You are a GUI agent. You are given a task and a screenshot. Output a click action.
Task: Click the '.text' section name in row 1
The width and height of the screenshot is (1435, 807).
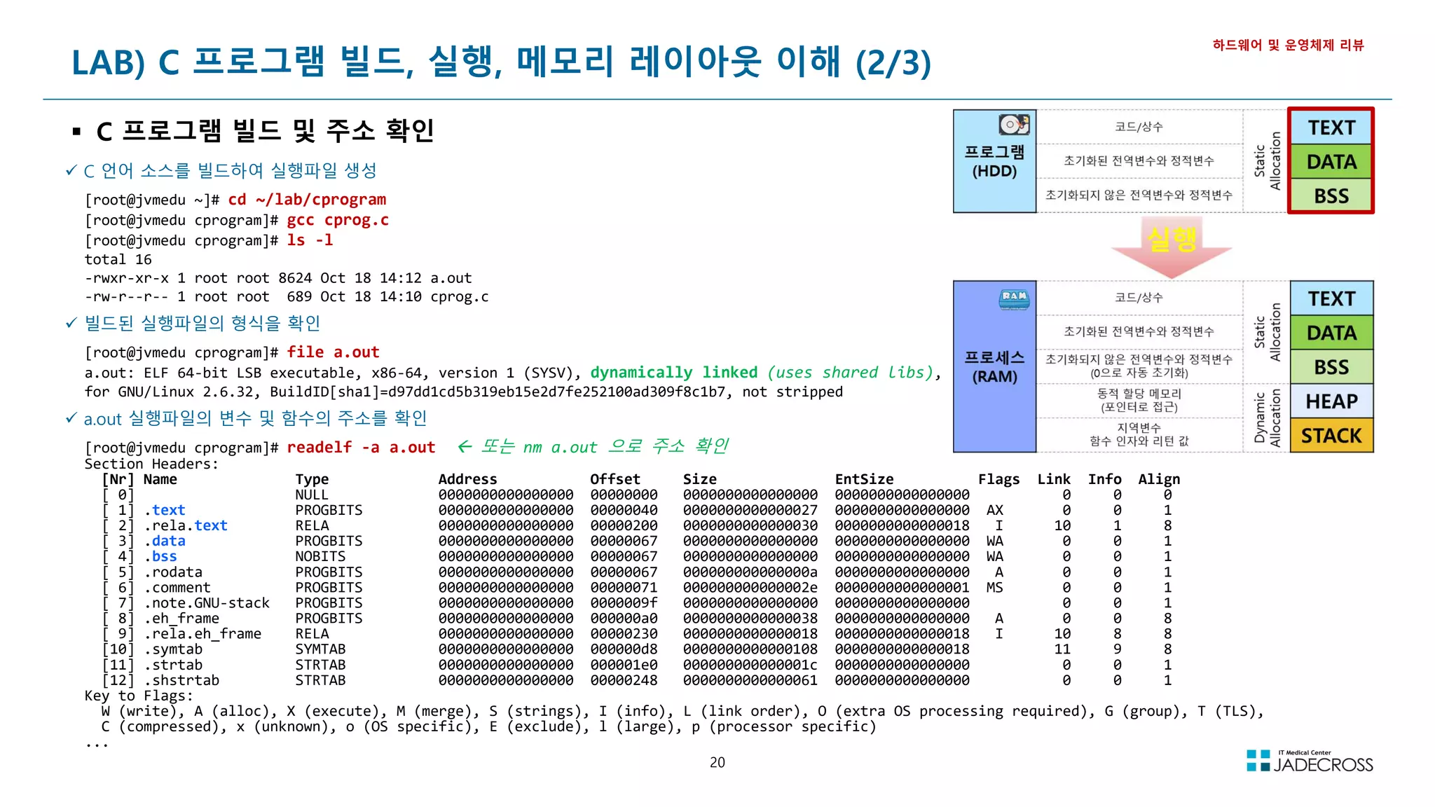165,510
